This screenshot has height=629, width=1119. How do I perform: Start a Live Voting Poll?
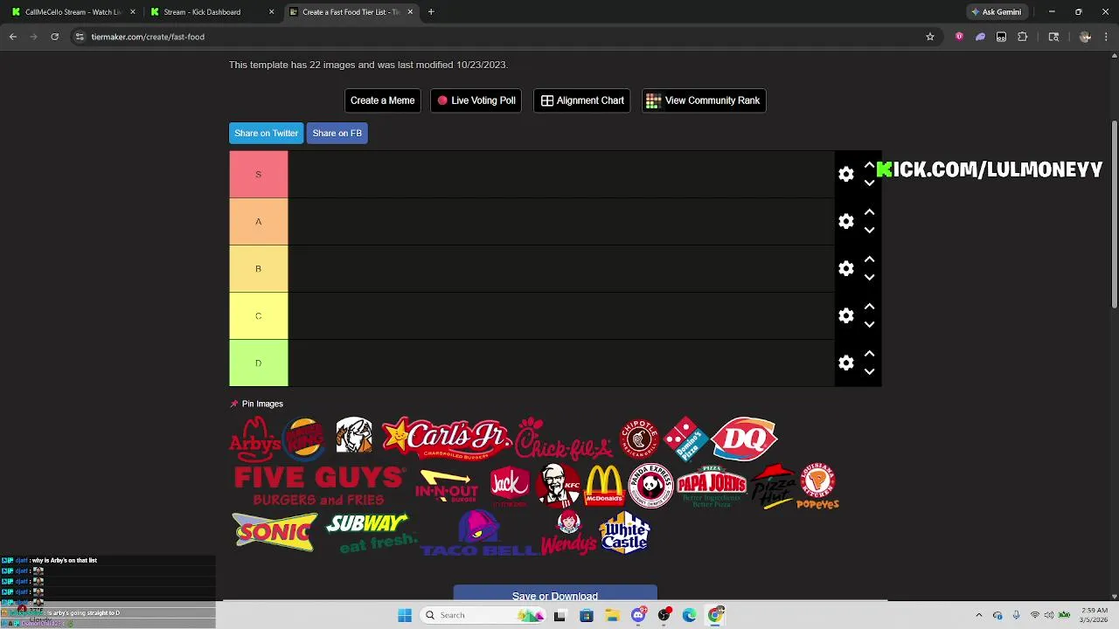click(x=476, y=100)
